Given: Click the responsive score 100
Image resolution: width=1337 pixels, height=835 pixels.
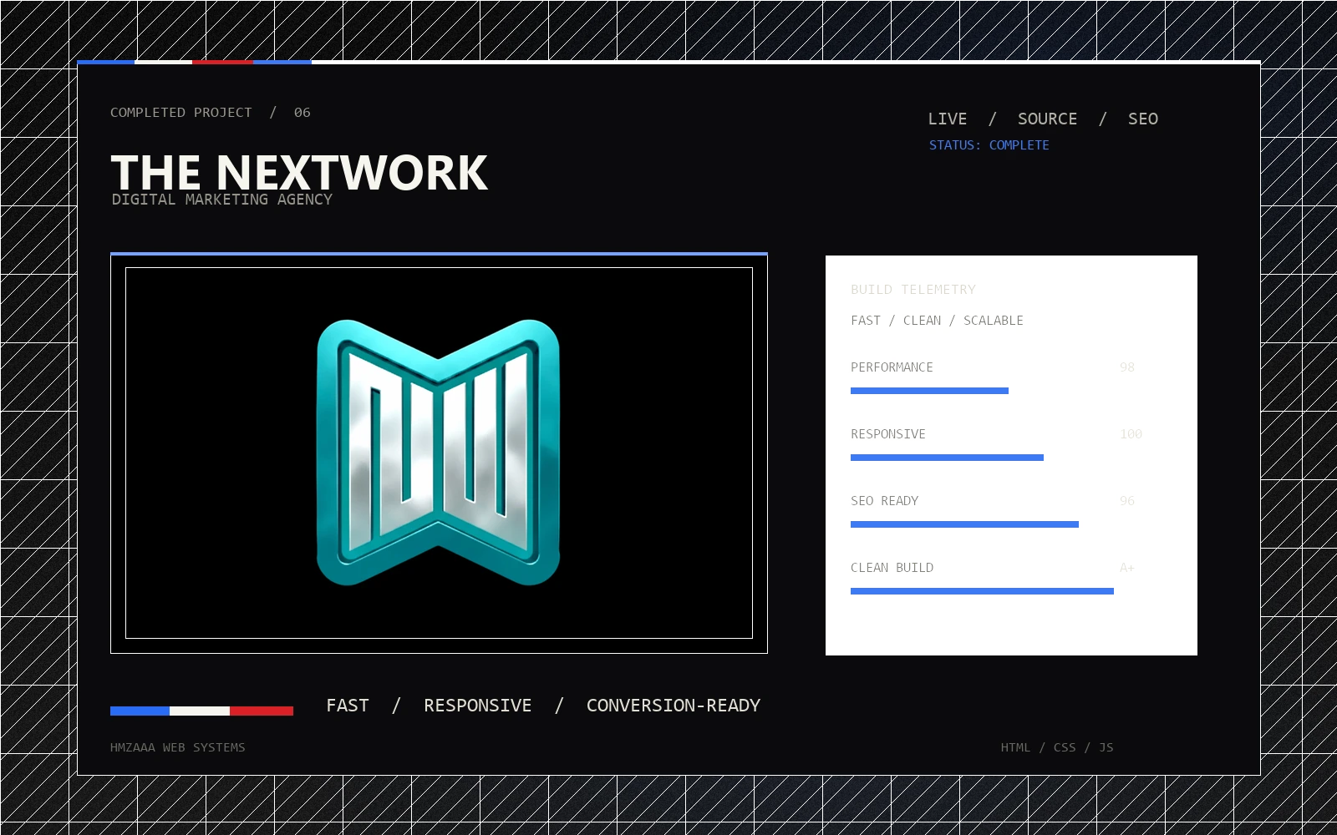Looking at the screenshot, I should pyautogui.click(x=1131, y=434).
